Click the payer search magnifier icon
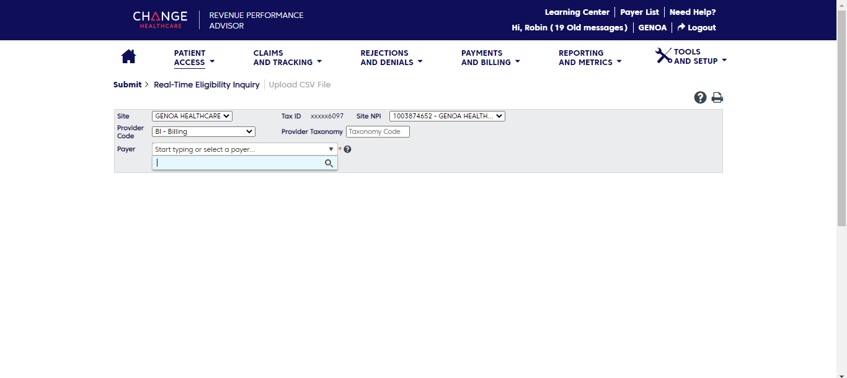The width and height of the screenshot is (847, 378). (329, 163)
